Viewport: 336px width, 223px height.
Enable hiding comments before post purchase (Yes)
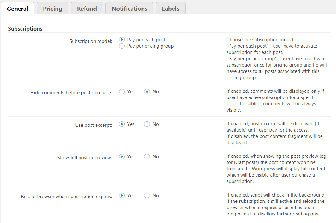(122, 92)
